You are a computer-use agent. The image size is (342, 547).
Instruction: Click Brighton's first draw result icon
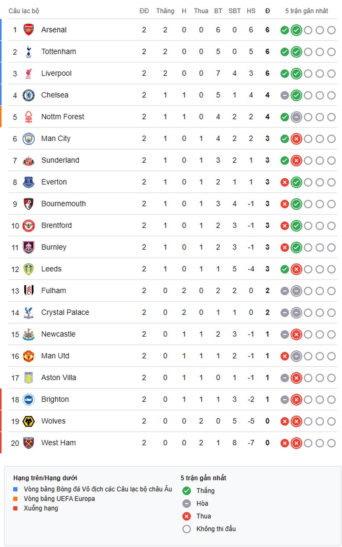click(285, 400)
